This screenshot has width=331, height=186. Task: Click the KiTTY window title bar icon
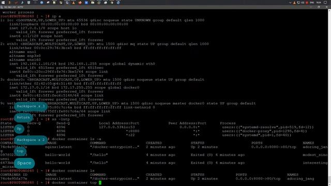click(2, 7)
